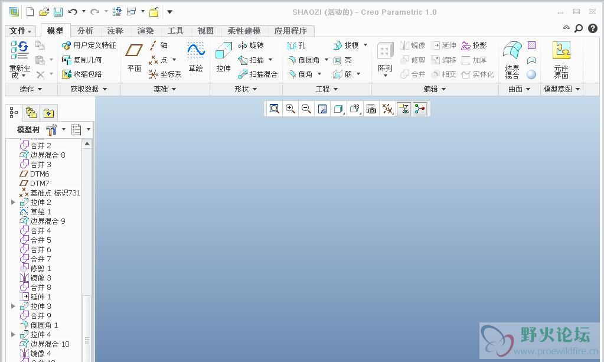Toggle the datum display filters icon
This screenshot has width=604, height=362.
tap(387, 109)
